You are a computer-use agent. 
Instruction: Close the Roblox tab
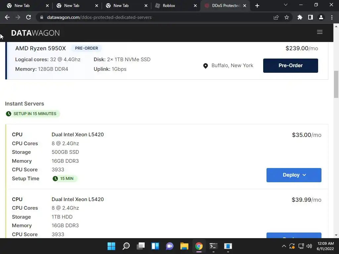point(195,6)
